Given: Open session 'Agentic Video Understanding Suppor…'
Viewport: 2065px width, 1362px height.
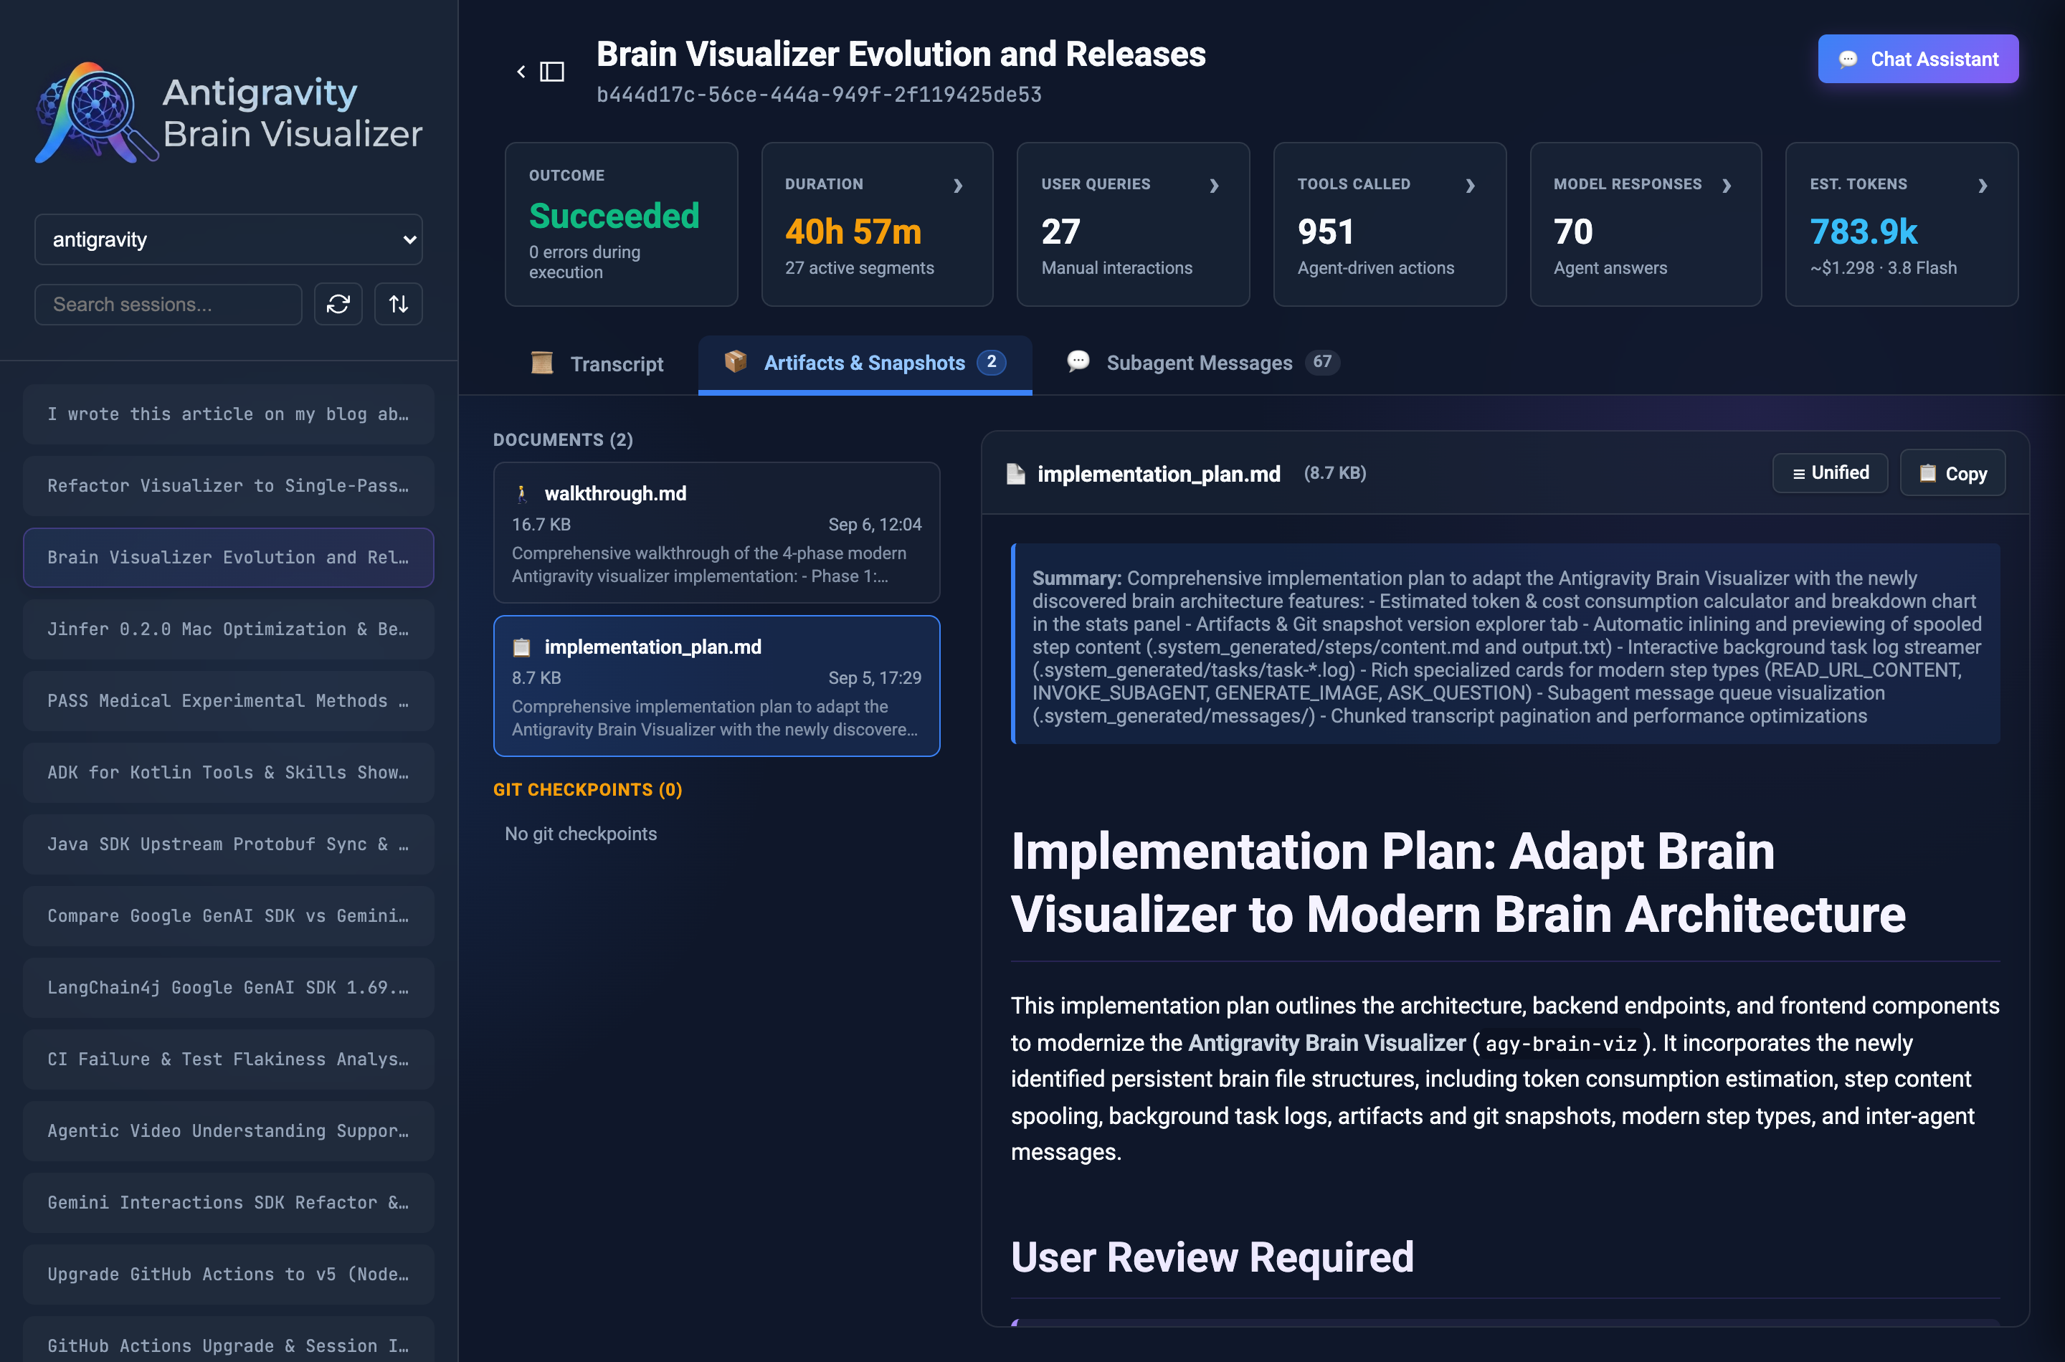Looking at the screenshot, I should click(229, 1131).
